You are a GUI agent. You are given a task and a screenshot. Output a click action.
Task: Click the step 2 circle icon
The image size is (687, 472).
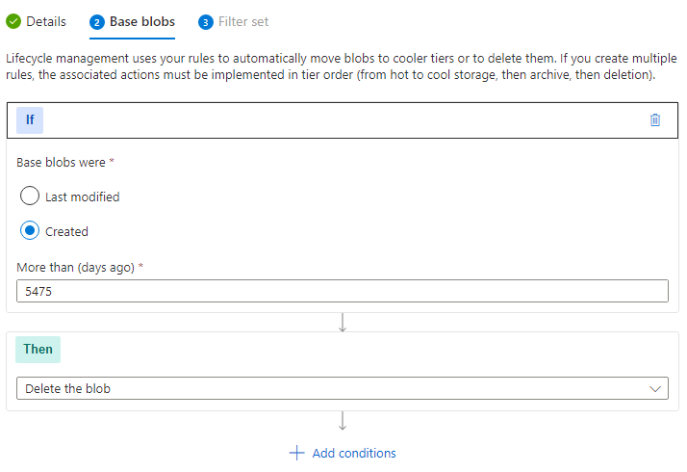click(x=96, y=22)
